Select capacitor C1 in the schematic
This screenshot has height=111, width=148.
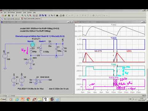[56, 49]
